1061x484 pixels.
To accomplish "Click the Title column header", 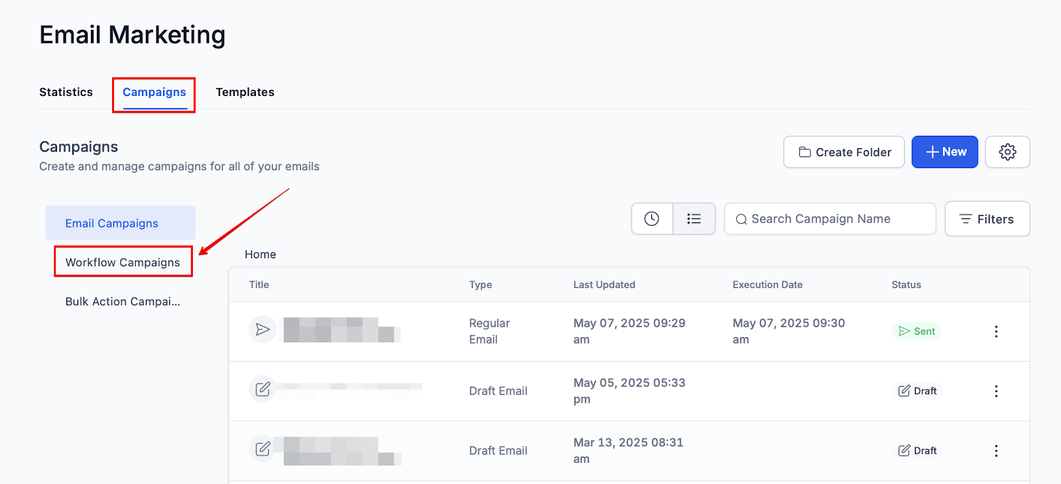I will 259,285.
